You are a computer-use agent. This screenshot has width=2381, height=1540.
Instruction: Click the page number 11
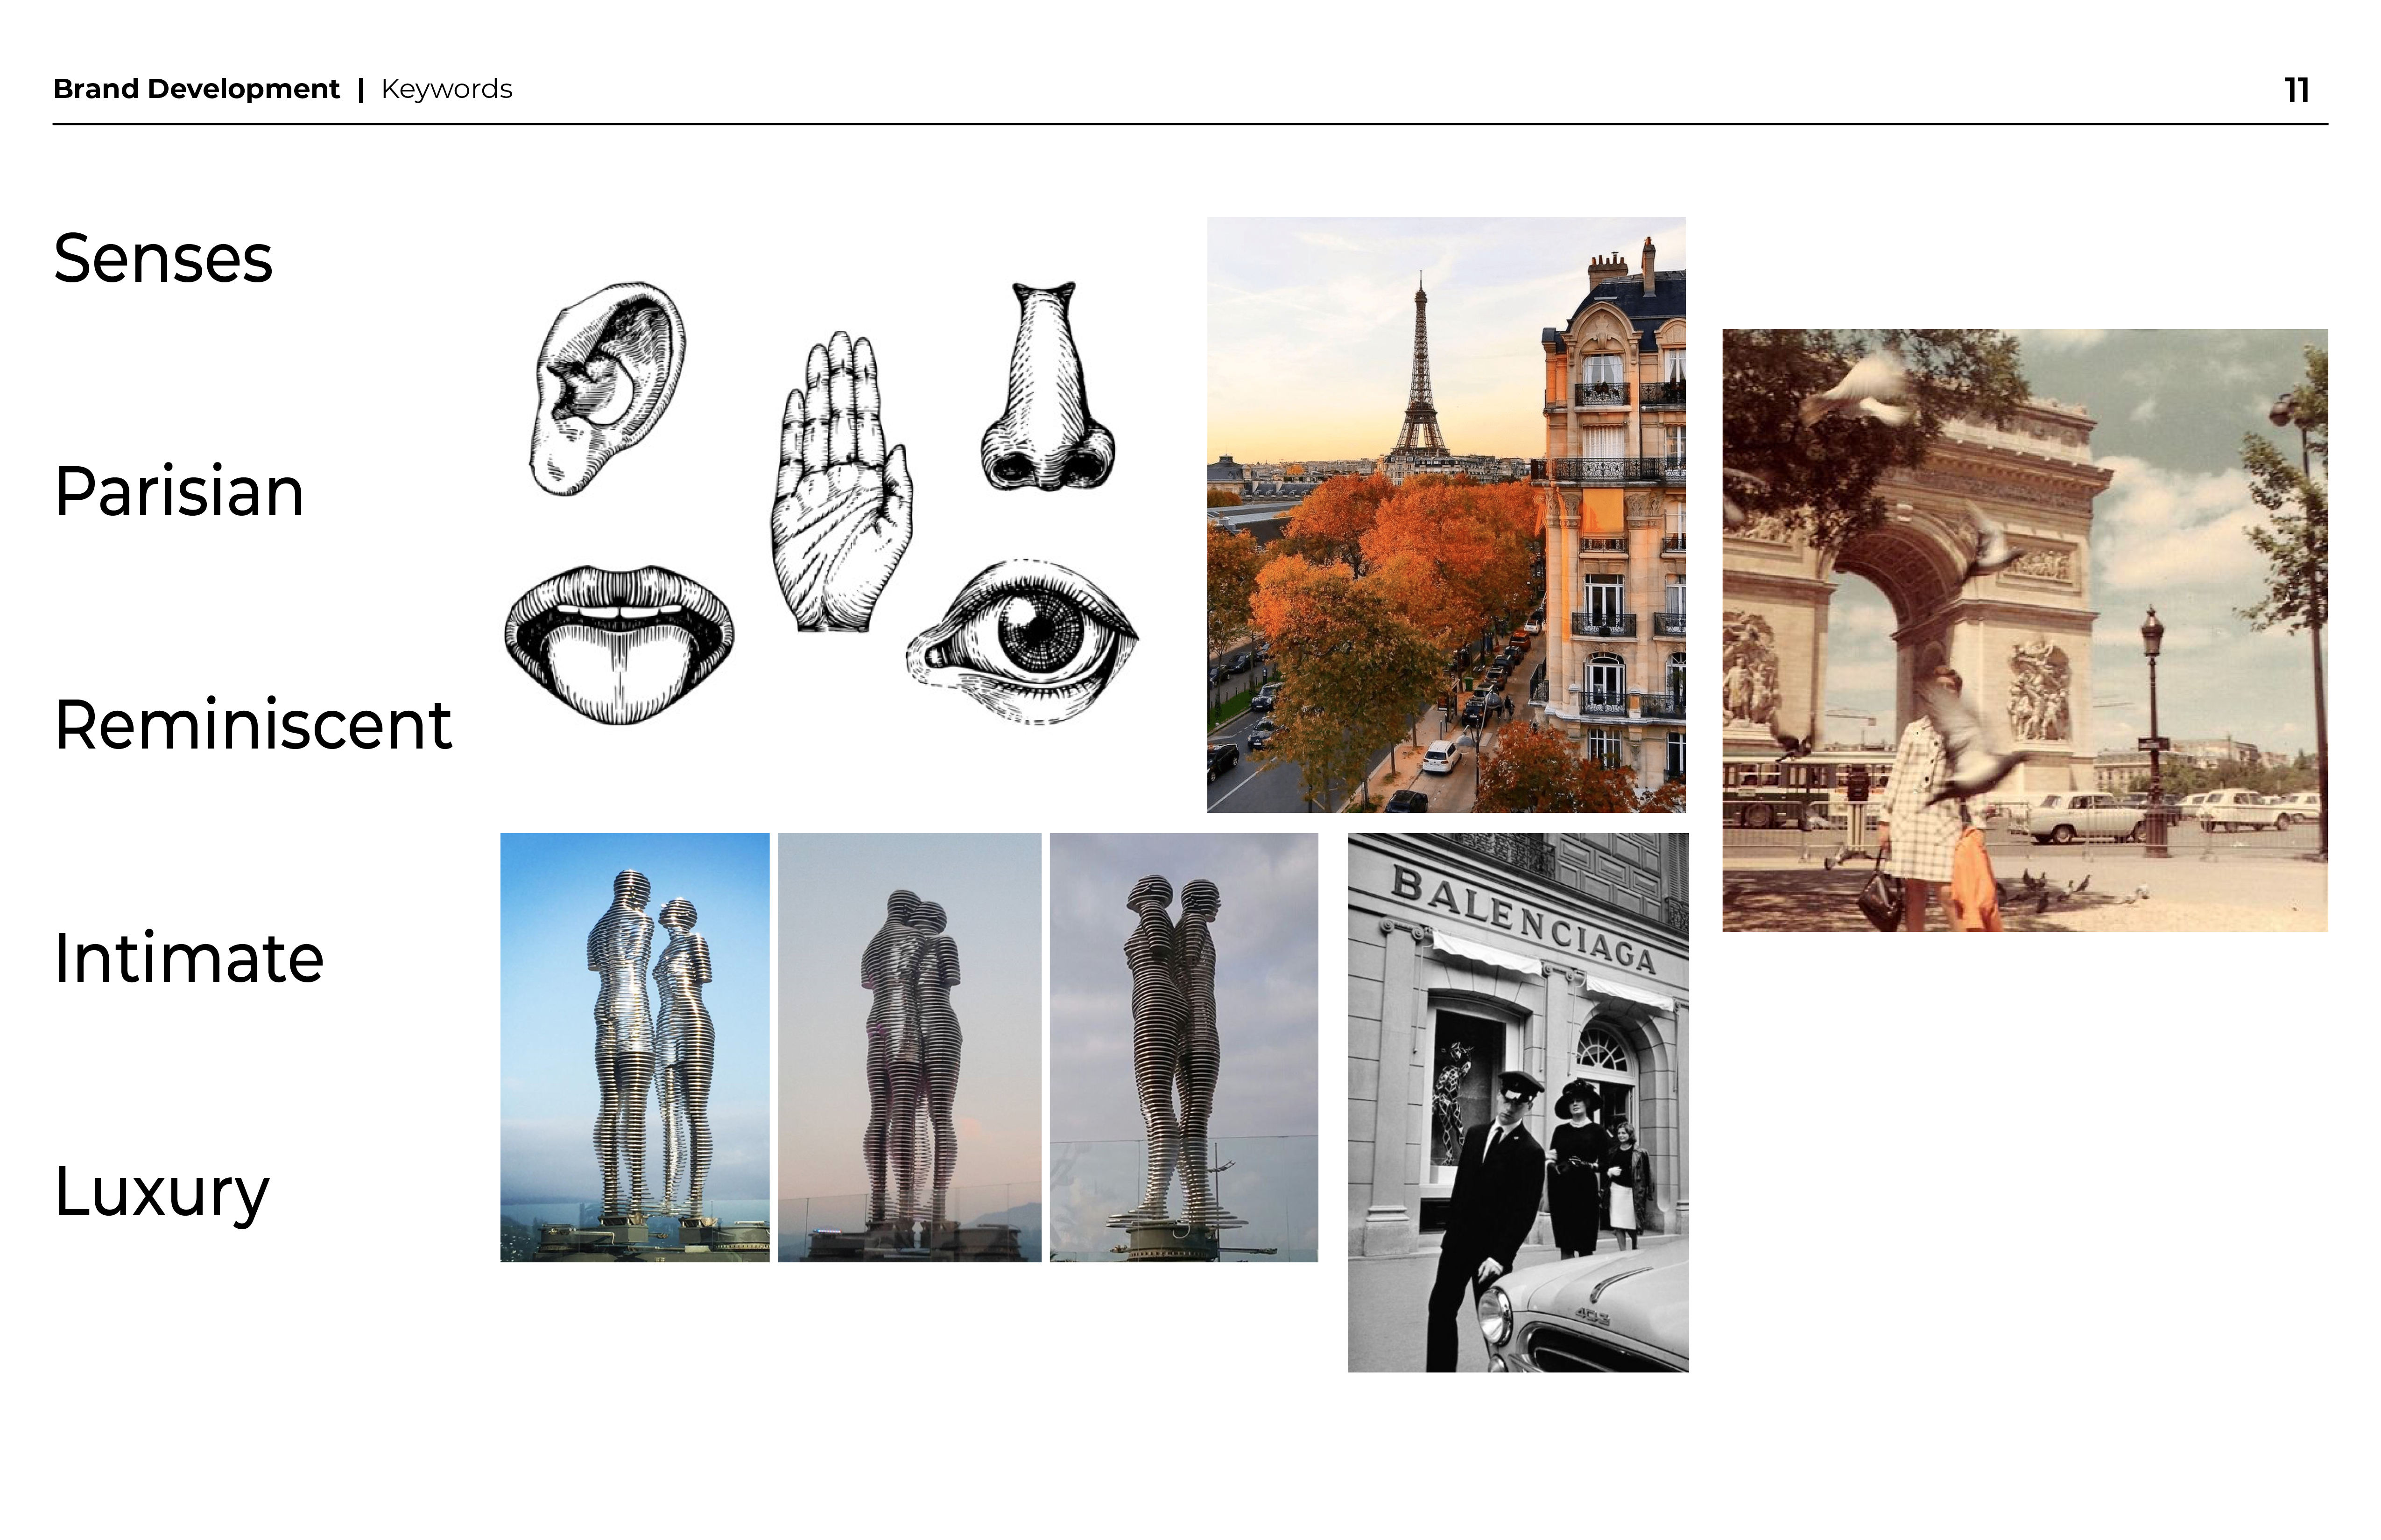click(x=2297, y=91)
